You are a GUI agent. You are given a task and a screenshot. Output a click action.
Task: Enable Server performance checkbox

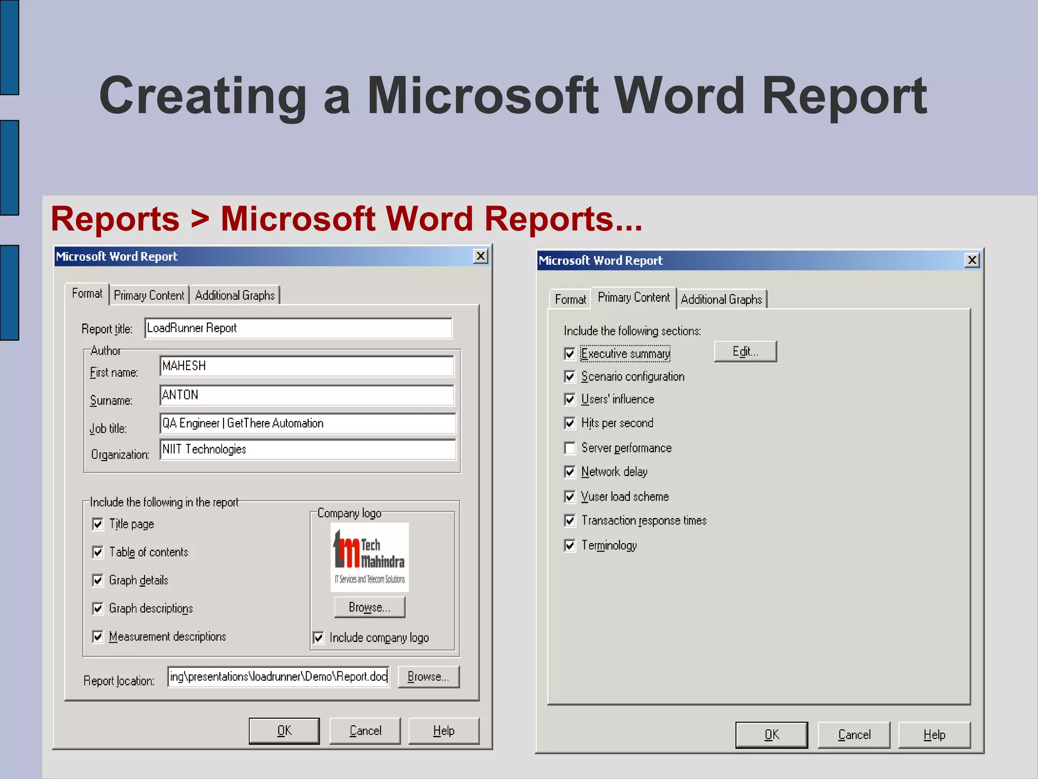point(570,448)
